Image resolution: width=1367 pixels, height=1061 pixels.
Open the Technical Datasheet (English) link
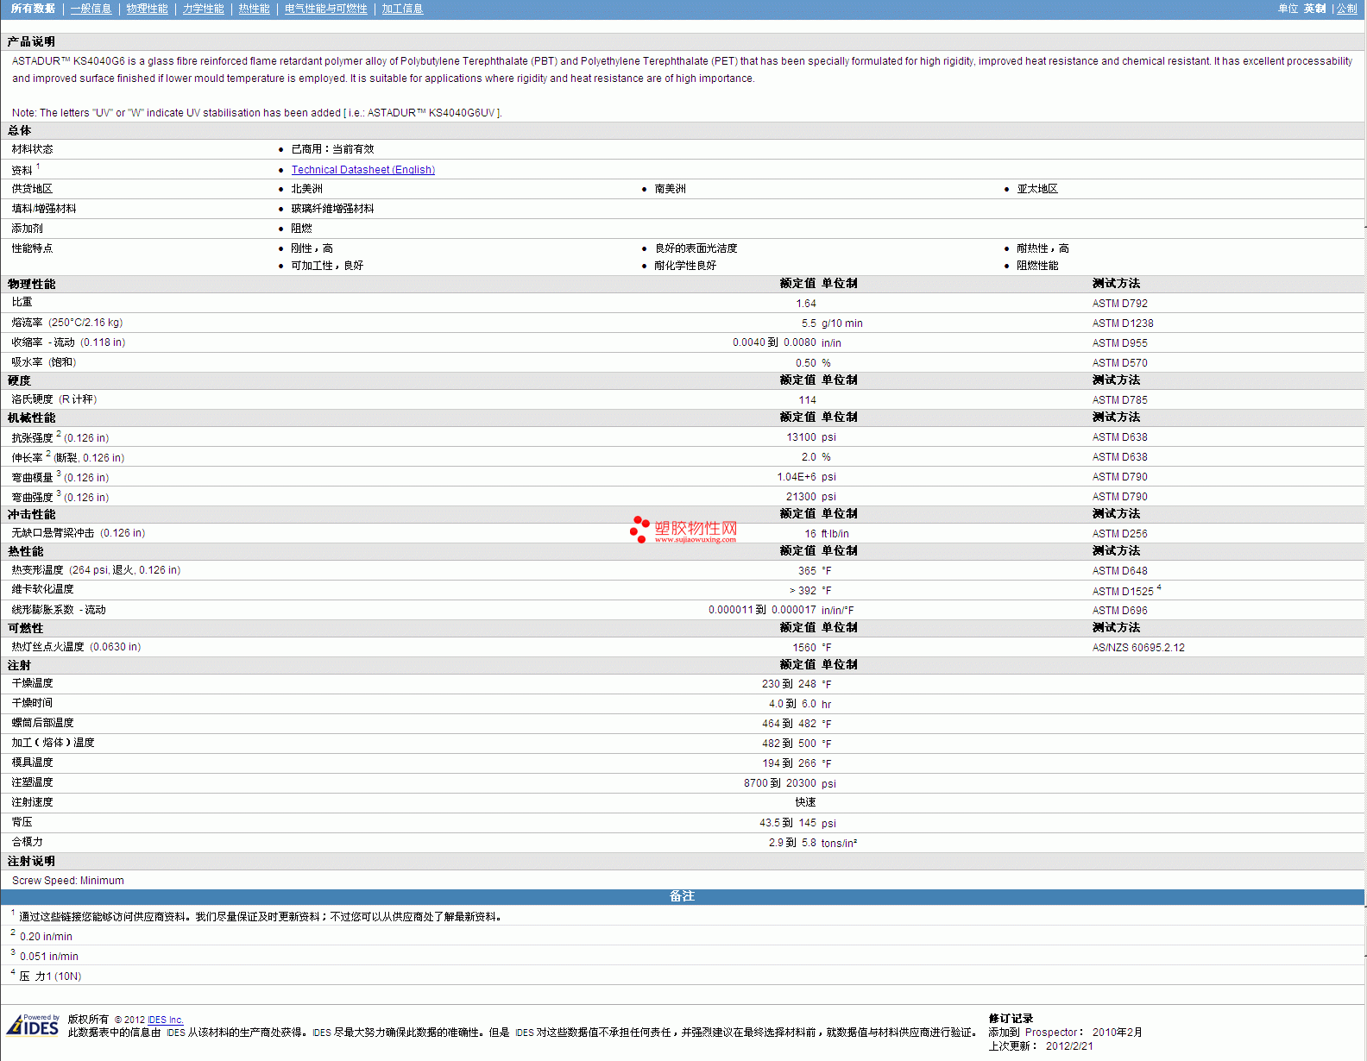point(362,170)
